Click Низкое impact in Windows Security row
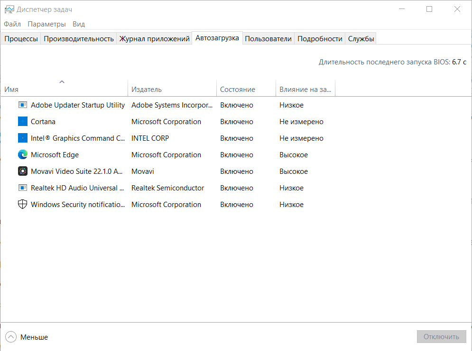The image size is (472, 351). pyautogui.click(x=291, y=204)
